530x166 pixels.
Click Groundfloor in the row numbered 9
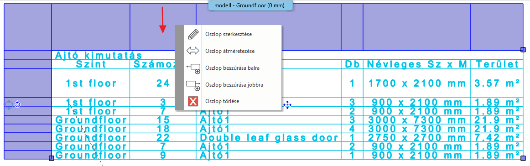coord(91,155)
